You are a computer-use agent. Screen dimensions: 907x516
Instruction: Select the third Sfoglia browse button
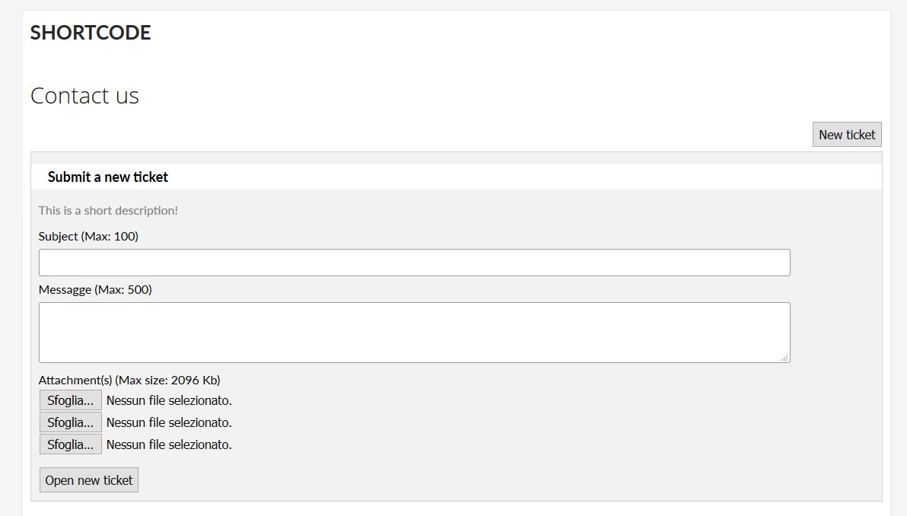click(70, 444)
